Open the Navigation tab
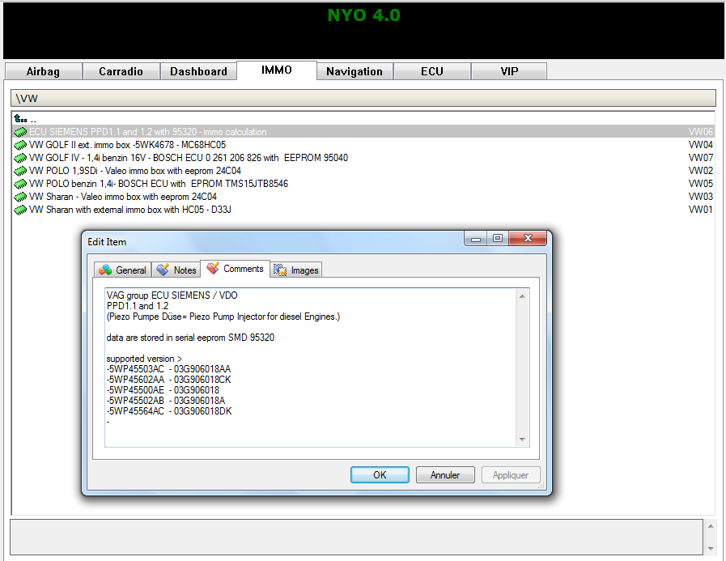Viewport: 726px width, 561px height. [355, 71]
